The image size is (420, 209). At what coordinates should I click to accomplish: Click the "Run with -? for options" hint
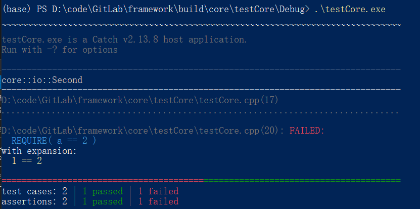click(x=60, y=50)
